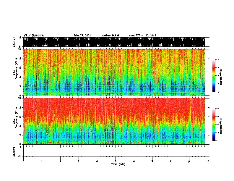Click the date text "Mar.27, 2021"
Screen dimensions: 234x181
(82, 35)
